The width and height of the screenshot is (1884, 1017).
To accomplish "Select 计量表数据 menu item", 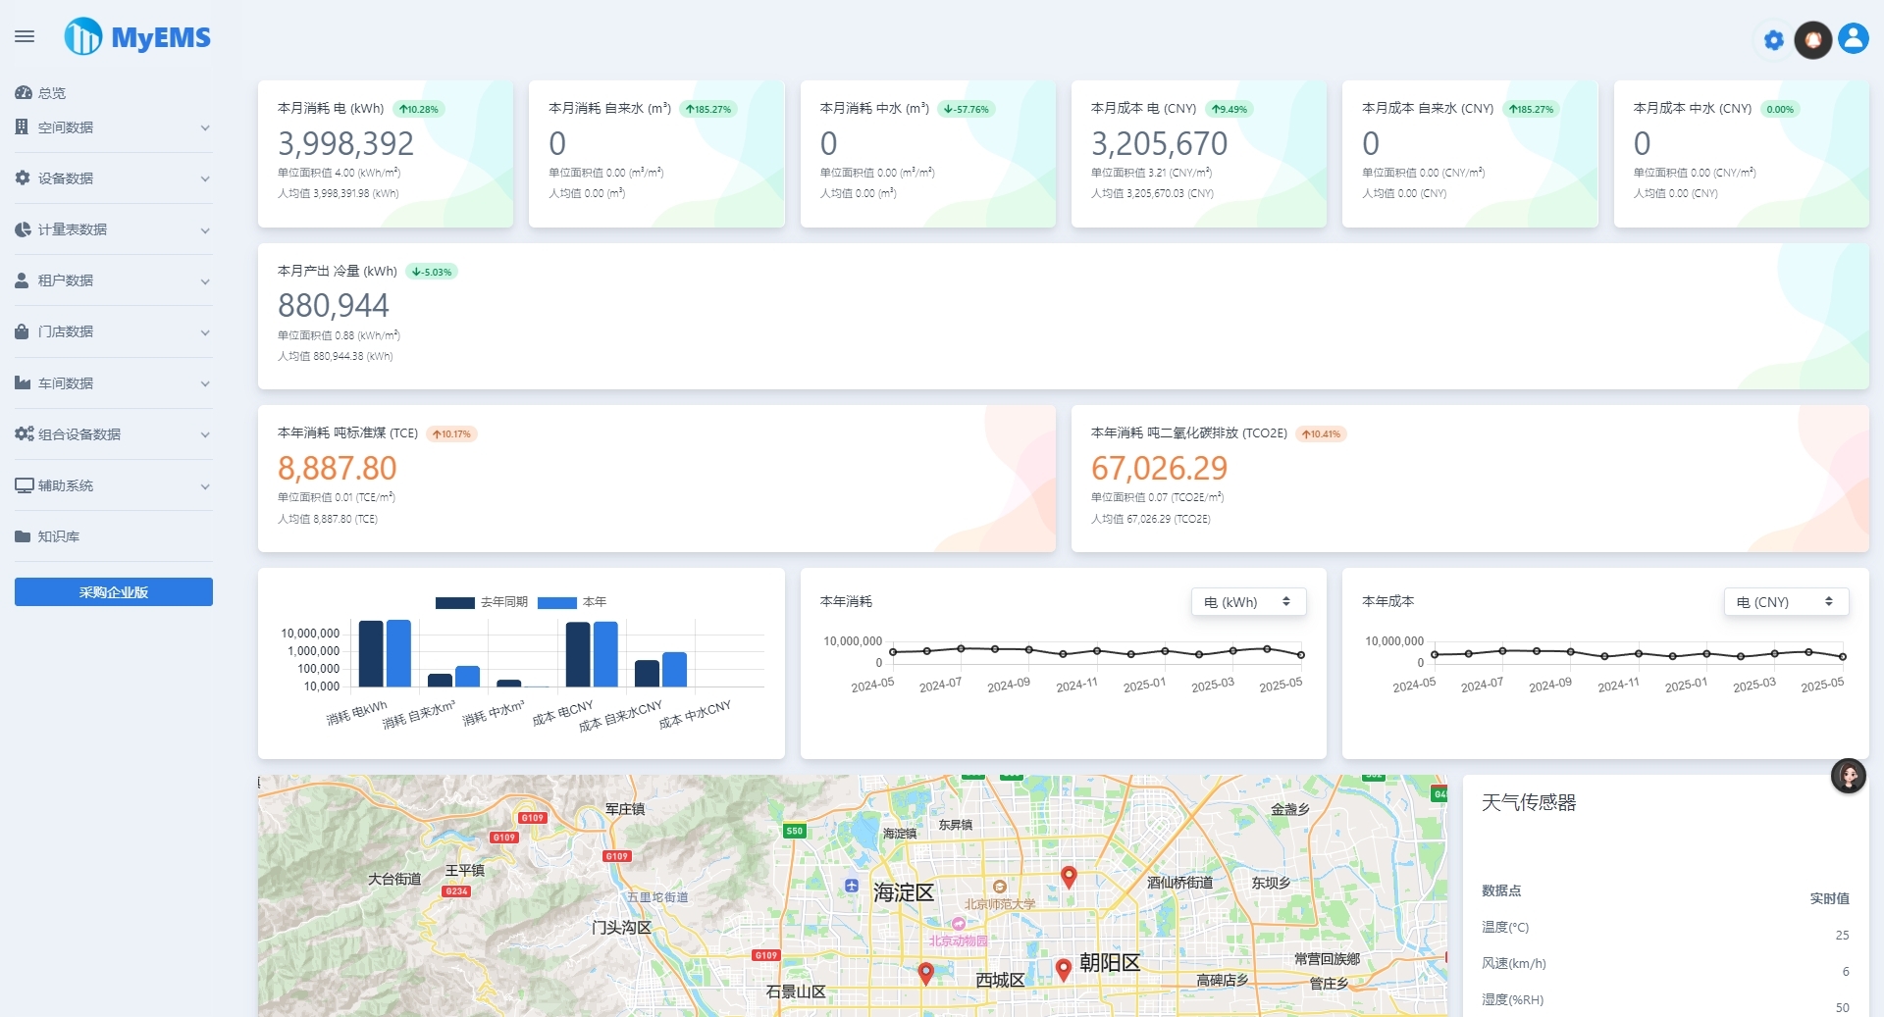I will coord(73,229).
